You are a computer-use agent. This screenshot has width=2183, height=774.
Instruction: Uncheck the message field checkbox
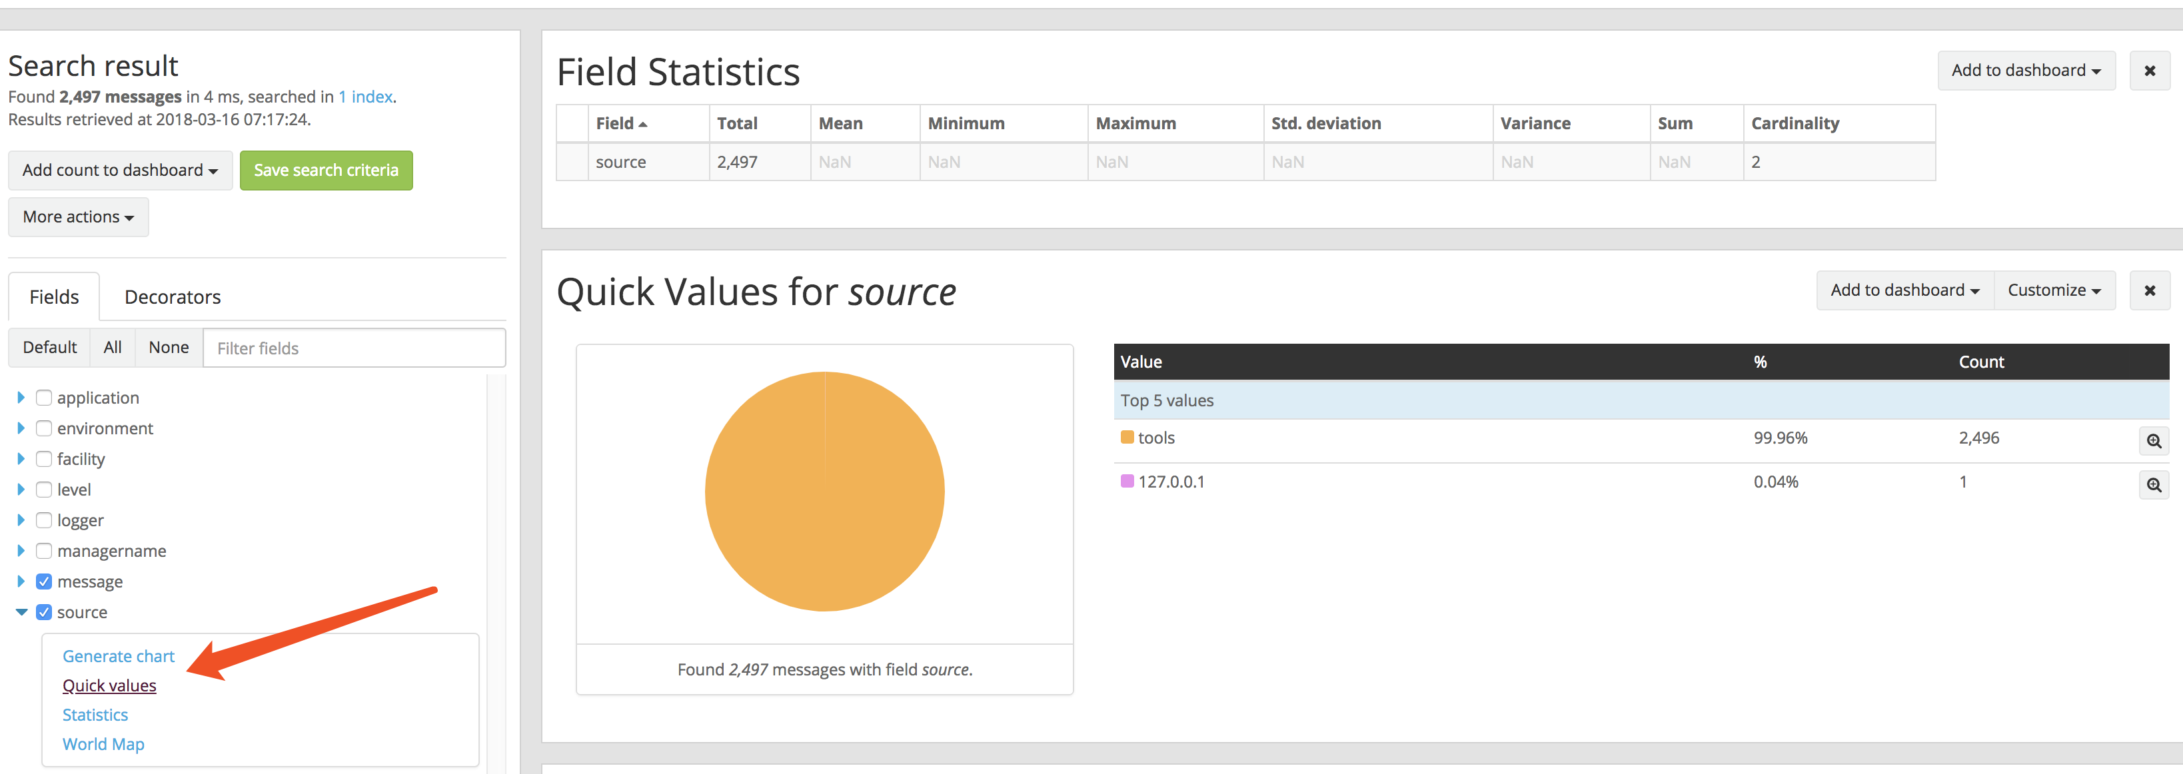coord(44,581)
